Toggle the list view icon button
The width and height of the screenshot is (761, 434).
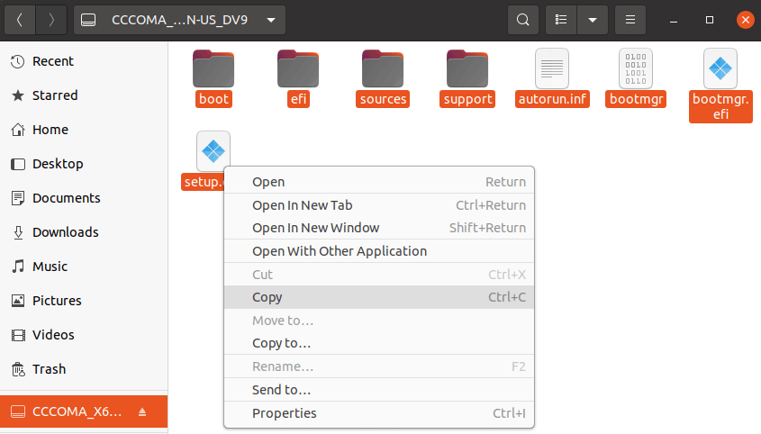(x=562, y=19)
